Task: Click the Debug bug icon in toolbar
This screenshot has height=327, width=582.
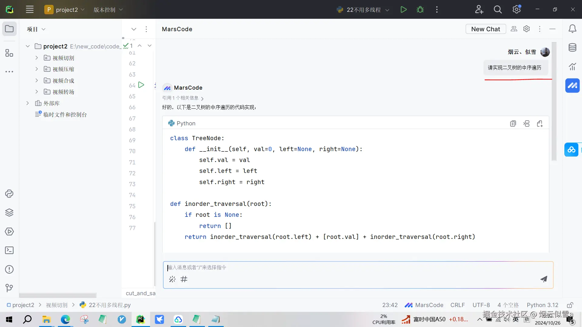Action: pyautogui.click(x=420, y=10)
